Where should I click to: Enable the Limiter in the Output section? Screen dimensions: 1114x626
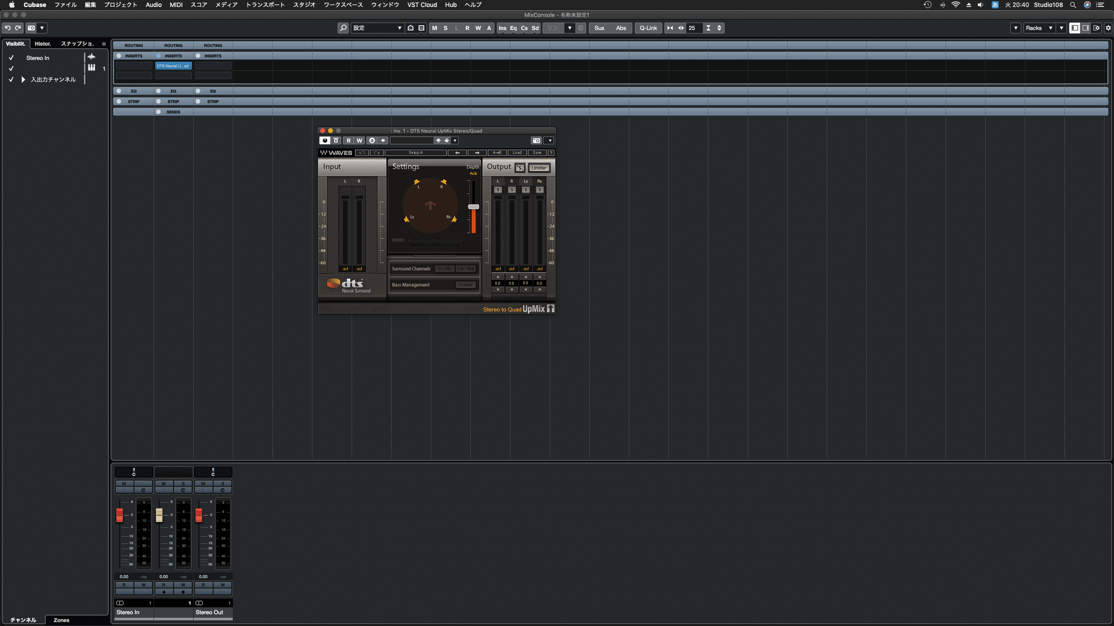pyautogui.click(x=539, y=168)
